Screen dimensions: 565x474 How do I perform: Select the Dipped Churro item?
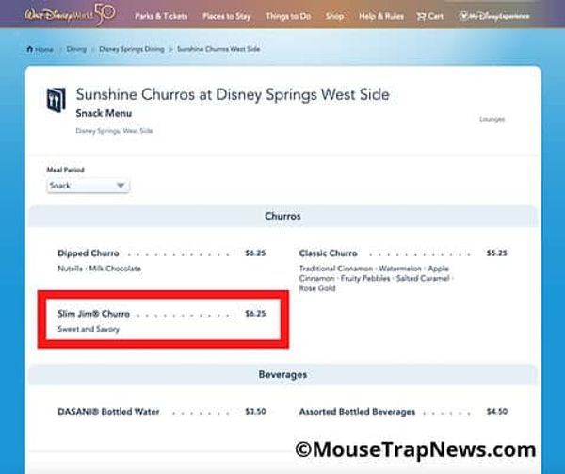click(89, 253)
